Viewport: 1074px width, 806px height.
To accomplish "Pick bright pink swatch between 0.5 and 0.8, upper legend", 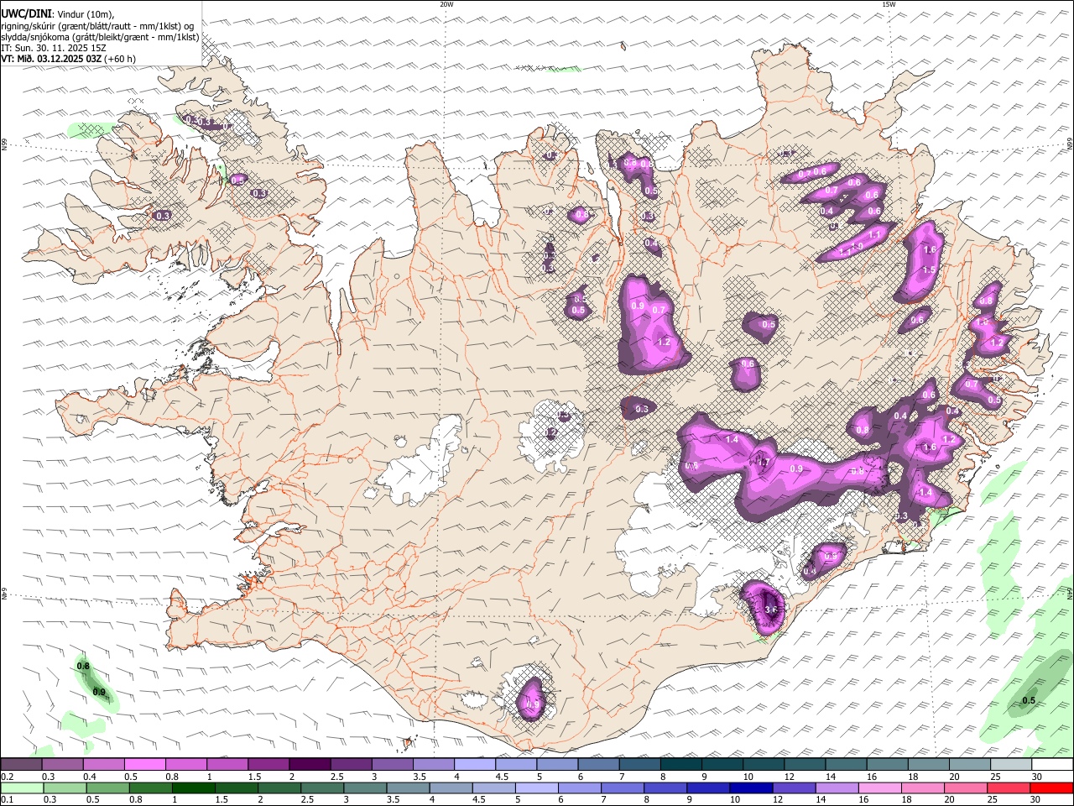I will click(x=145, y=765).
